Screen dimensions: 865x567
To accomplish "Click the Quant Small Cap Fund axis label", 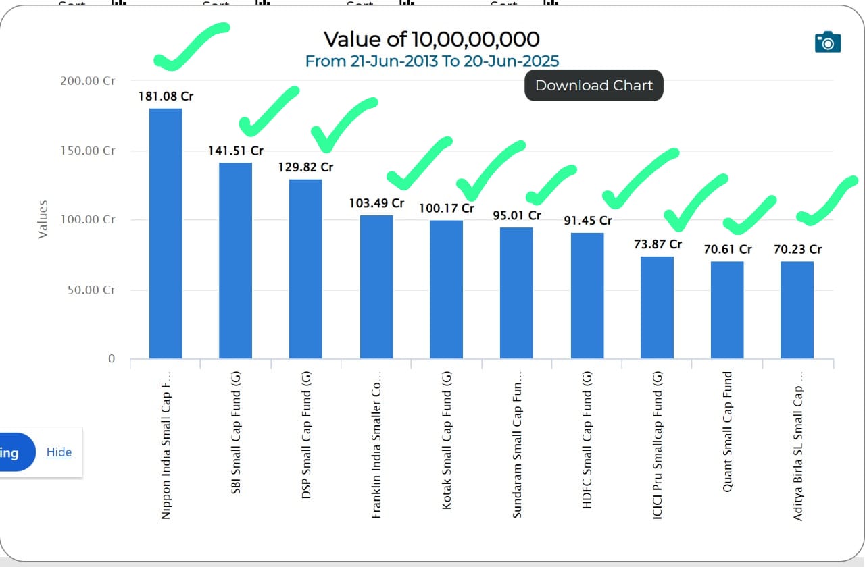I will (x=727, y=432).
